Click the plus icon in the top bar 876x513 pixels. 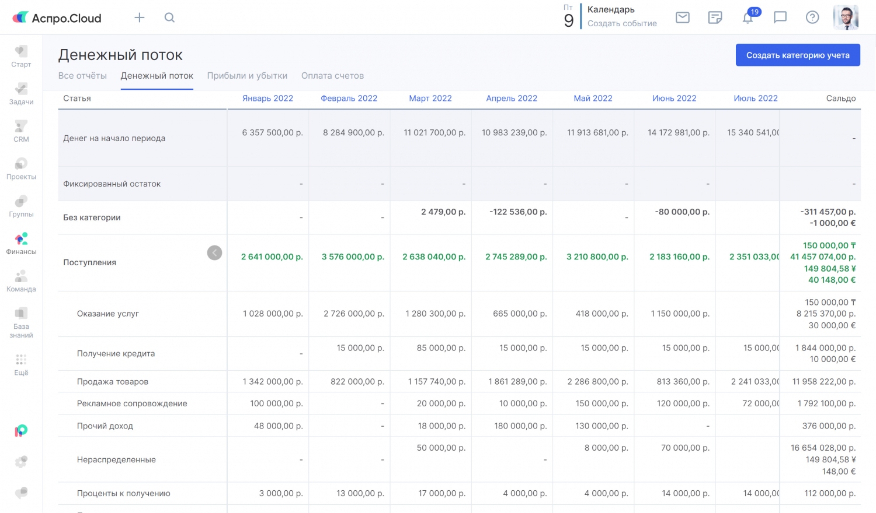pyautogui.click(x=139, y=17)
